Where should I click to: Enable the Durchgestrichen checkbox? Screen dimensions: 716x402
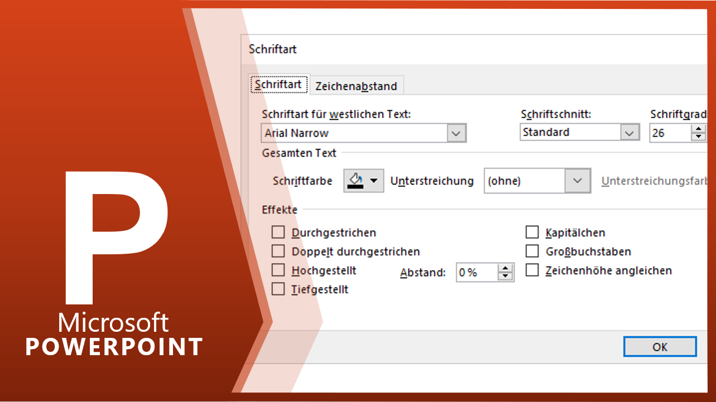[x=278, y=232]
